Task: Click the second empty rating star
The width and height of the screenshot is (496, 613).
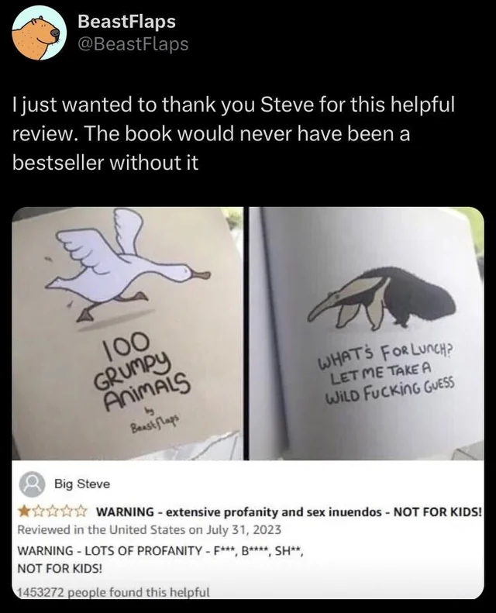Action: coord(38,511)
